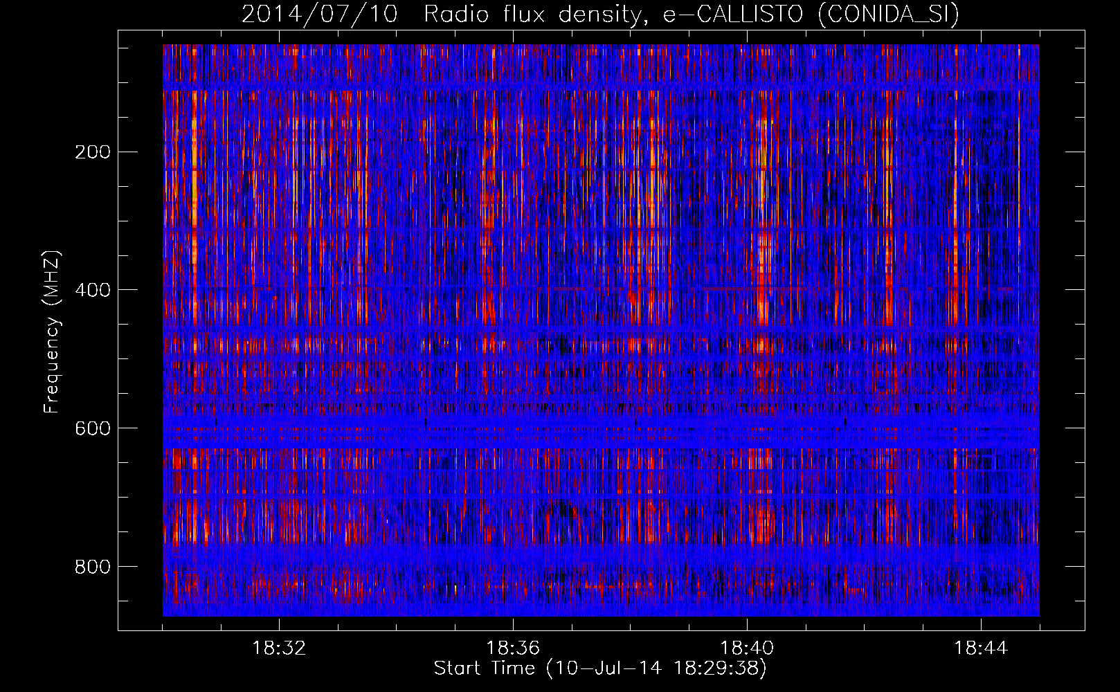Click the 400 frequency tick label
1120x692 pixels.
tap(93, 290)
